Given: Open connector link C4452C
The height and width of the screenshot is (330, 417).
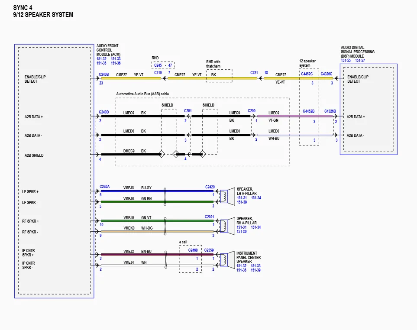Looking at the screenshot, I should pyautogui.click(x=307, y=74).
